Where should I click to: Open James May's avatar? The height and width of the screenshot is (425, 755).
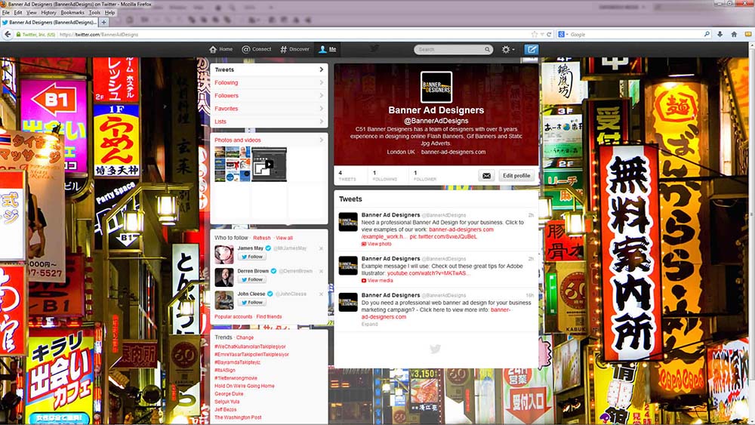[x=224, y=254]
